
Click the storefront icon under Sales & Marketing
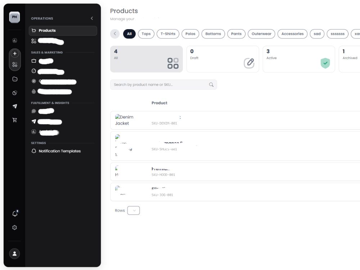pos(34,61)
